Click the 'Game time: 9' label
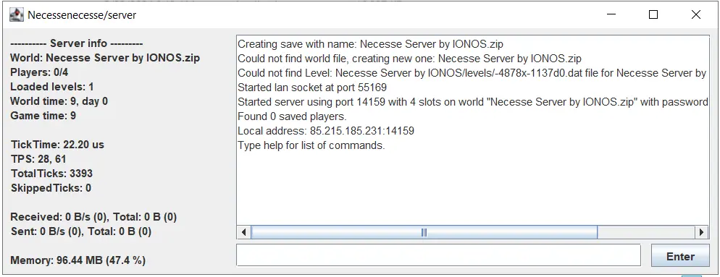The image size is (720, 277). (x=43, y=116)
